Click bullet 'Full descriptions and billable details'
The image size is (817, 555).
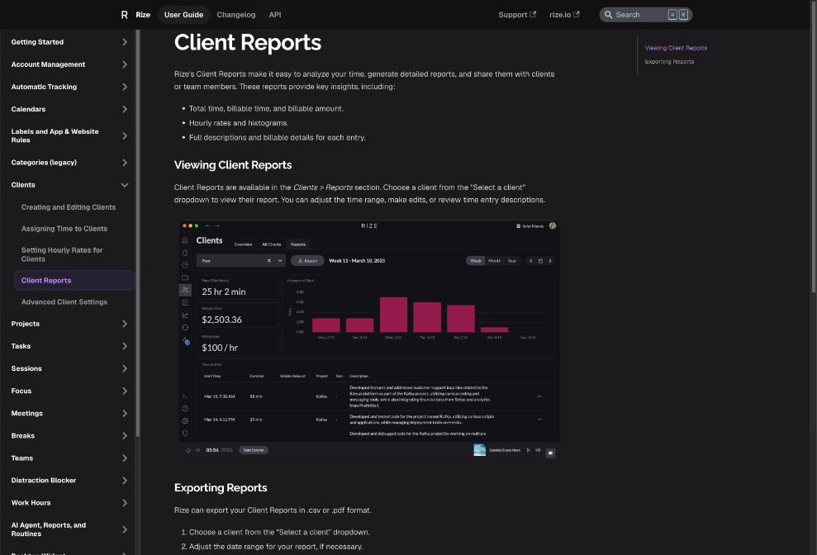click(x=277, y=138)
